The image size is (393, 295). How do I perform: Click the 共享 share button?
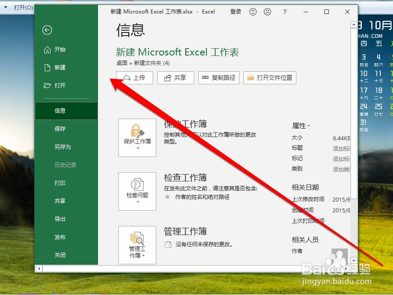point(176,78)
